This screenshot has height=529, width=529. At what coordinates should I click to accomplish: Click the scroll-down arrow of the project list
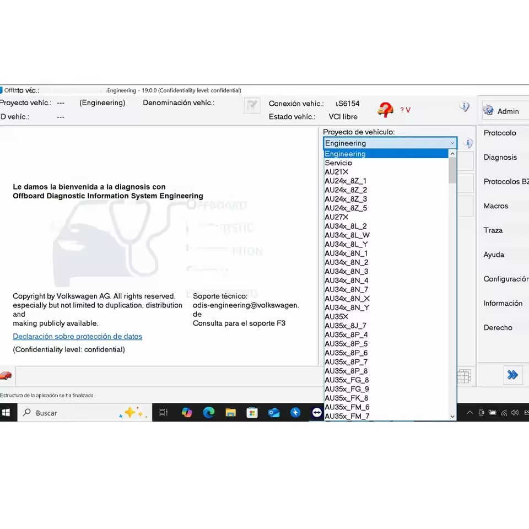pyautogui.click(x=452, y=417)
